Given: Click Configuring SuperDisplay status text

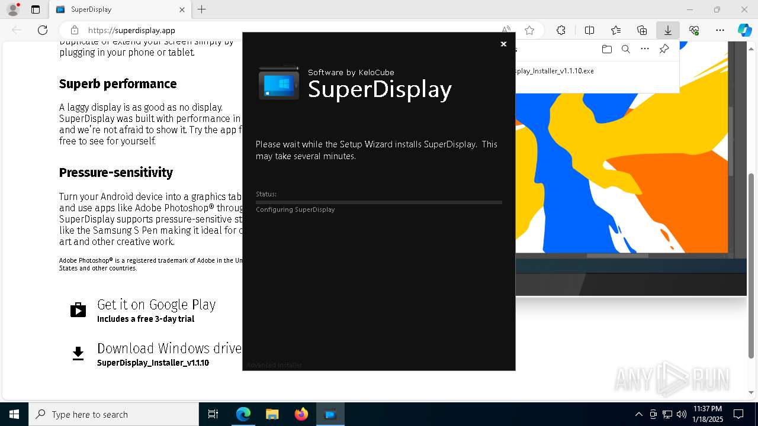Looking at the screenshot, I should pos(296,209).
